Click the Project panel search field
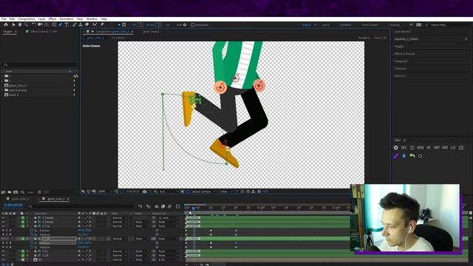The height and width of the screenshot is (266, 473). click(39, 65)
